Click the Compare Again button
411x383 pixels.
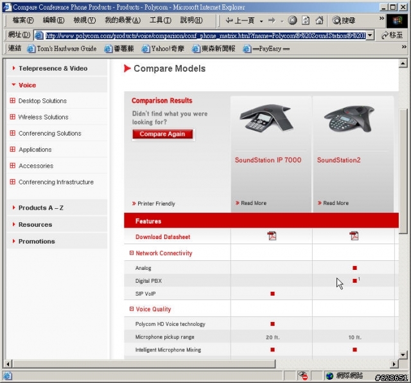[162, 134]
